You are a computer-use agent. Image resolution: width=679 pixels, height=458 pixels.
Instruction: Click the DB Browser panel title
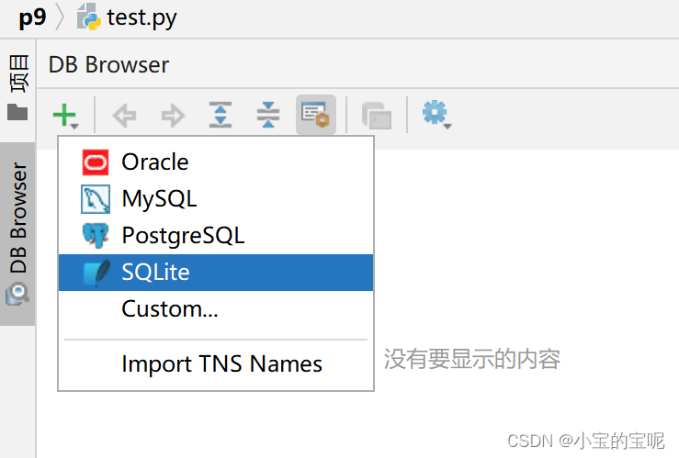coord(108,65)
